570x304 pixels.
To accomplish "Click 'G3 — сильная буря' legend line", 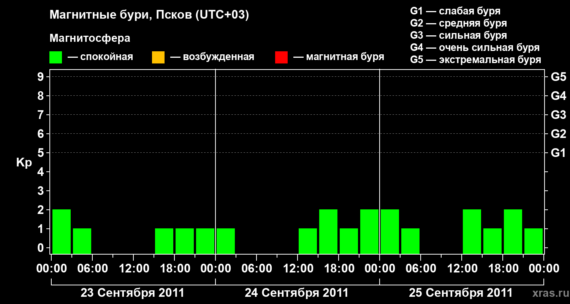I will [458, 35].
